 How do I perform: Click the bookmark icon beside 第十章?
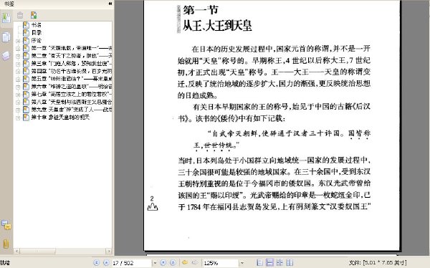coord(26,118)
